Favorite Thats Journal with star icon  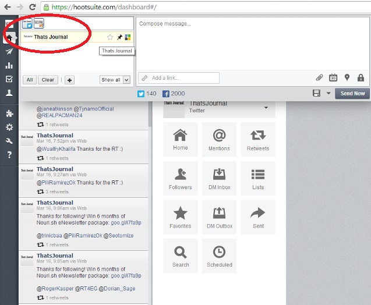tap(110, 37)
